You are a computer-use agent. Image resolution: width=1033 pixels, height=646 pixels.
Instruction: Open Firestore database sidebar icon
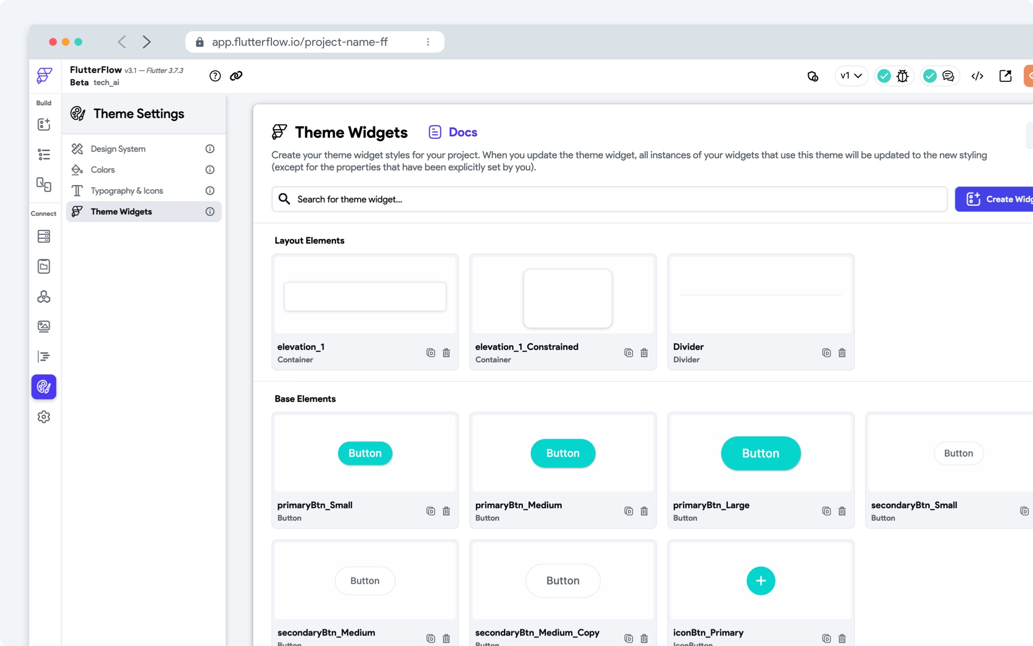[x=44, y=236]
